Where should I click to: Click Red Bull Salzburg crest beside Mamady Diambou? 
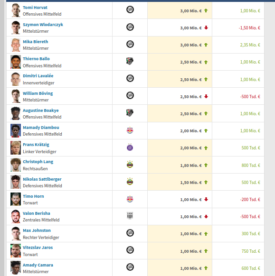(x=130, y=130)
